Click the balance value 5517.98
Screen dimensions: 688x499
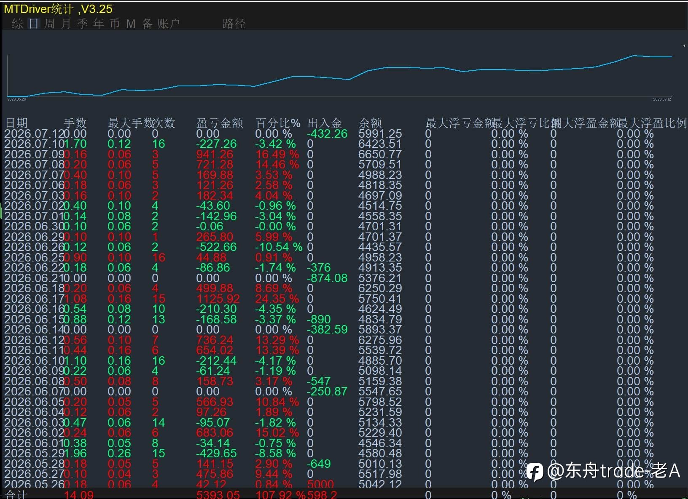coord(380,474)
